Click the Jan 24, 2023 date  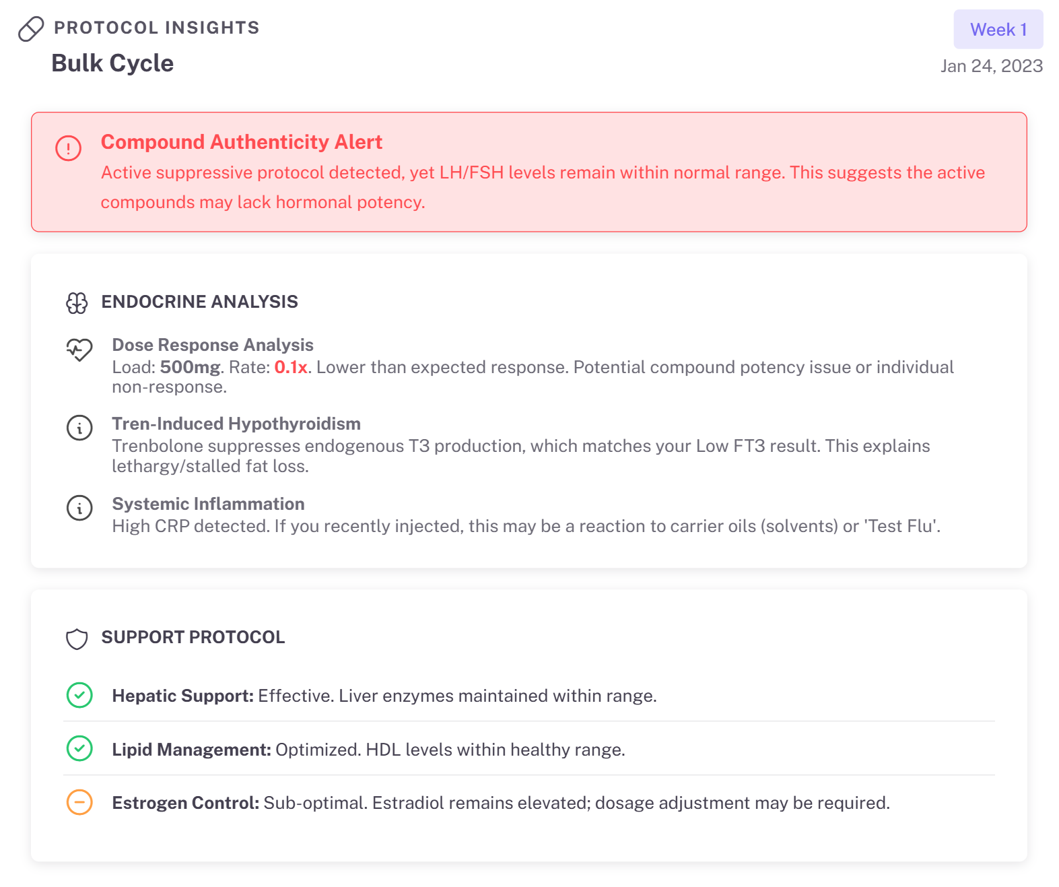[991, 66]
